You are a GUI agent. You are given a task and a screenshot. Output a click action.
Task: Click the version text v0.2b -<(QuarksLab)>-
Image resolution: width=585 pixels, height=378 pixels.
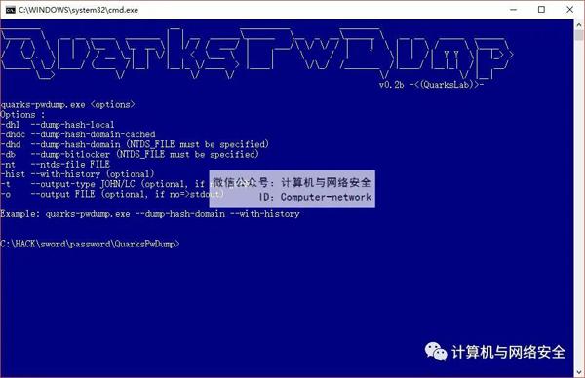point(431,85)
